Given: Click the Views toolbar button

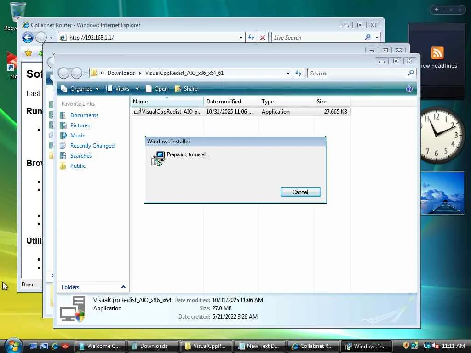Looking at the screenshot, I should coord(118,89).
